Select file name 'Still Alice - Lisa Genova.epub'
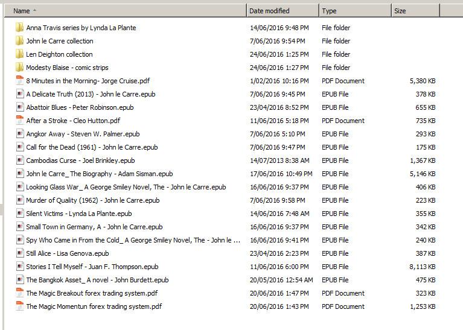 pos(68,253)
